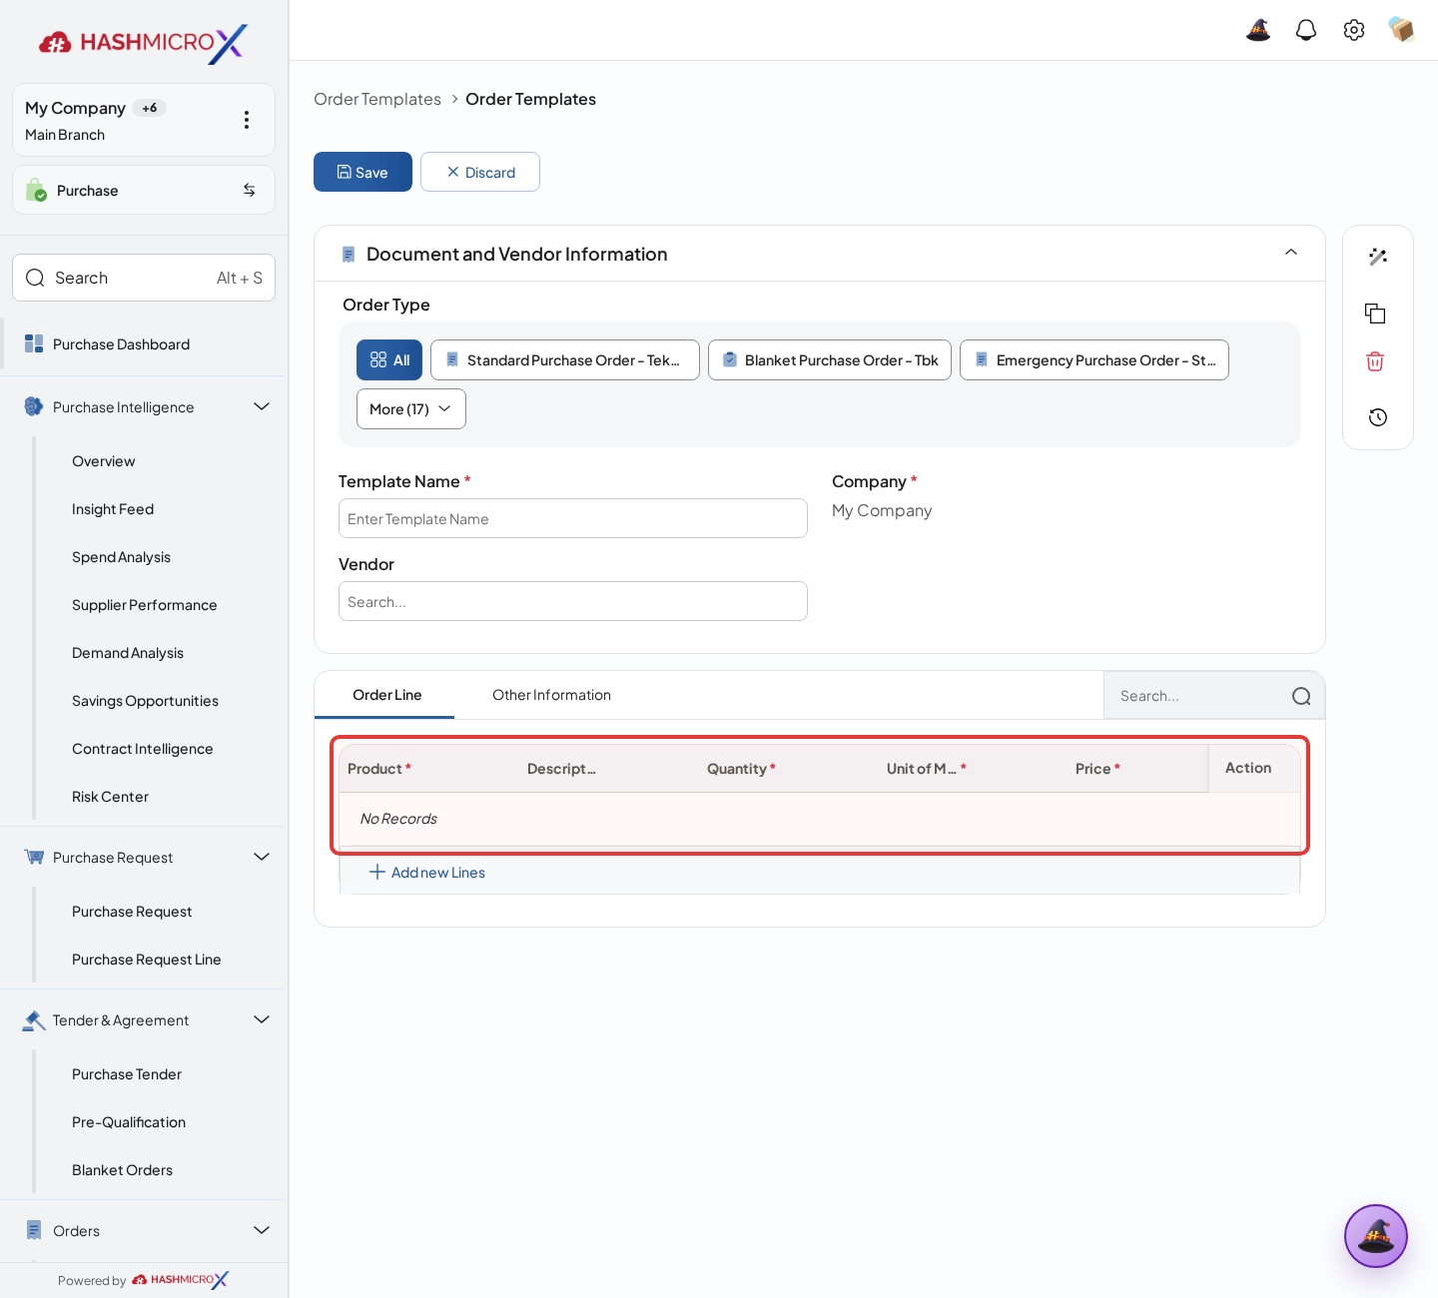
Task: Click the duplicate copy icon in right panel
Action: point(1375,314)
